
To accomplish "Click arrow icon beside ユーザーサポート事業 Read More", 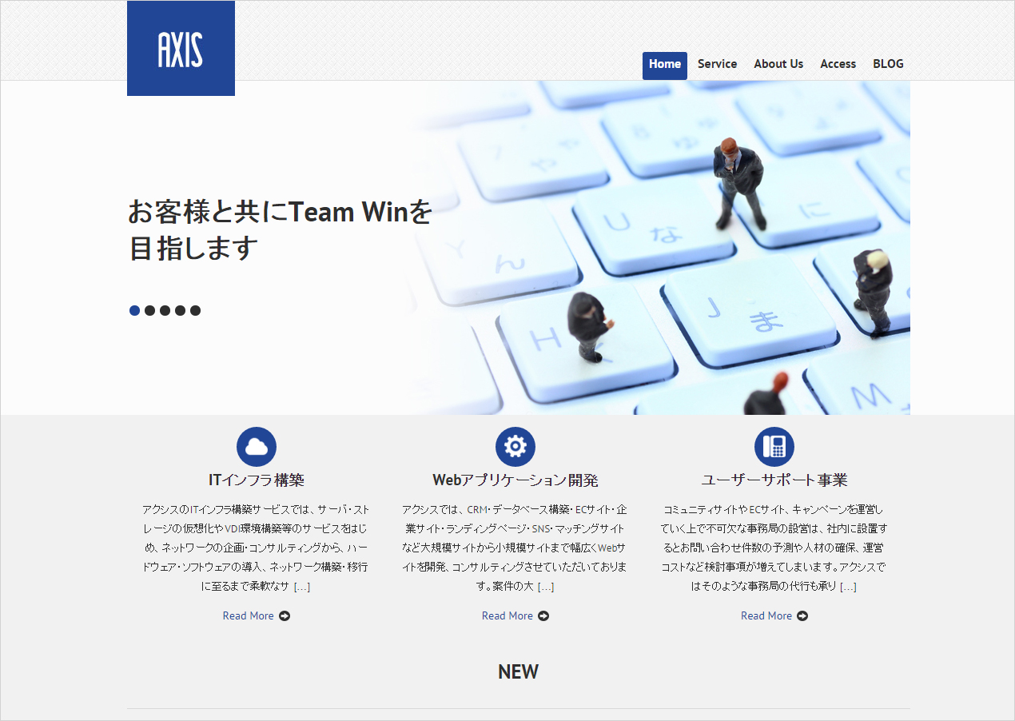I will coord(802,616).
